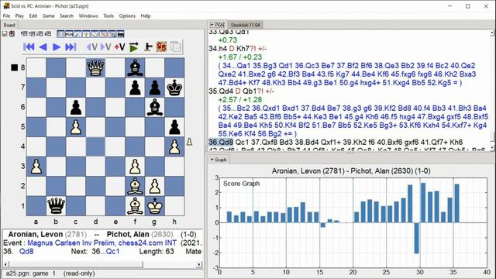Click variation move 35...Bc2
The width and height of the screenshot is (496, 279).
[x=236, y=108]
